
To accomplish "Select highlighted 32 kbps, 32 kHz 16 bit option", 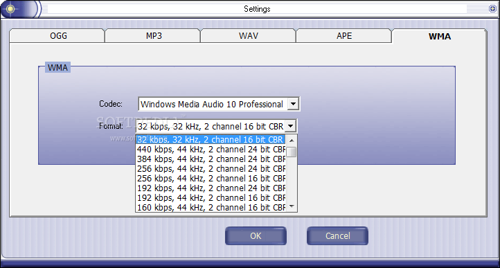I will (x=211, y=139).
